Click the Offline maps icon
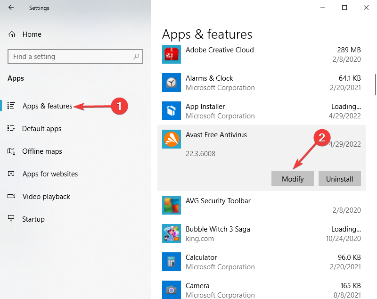Image resolution: width=377 pixels, height=299 pixels. (11, 151)
